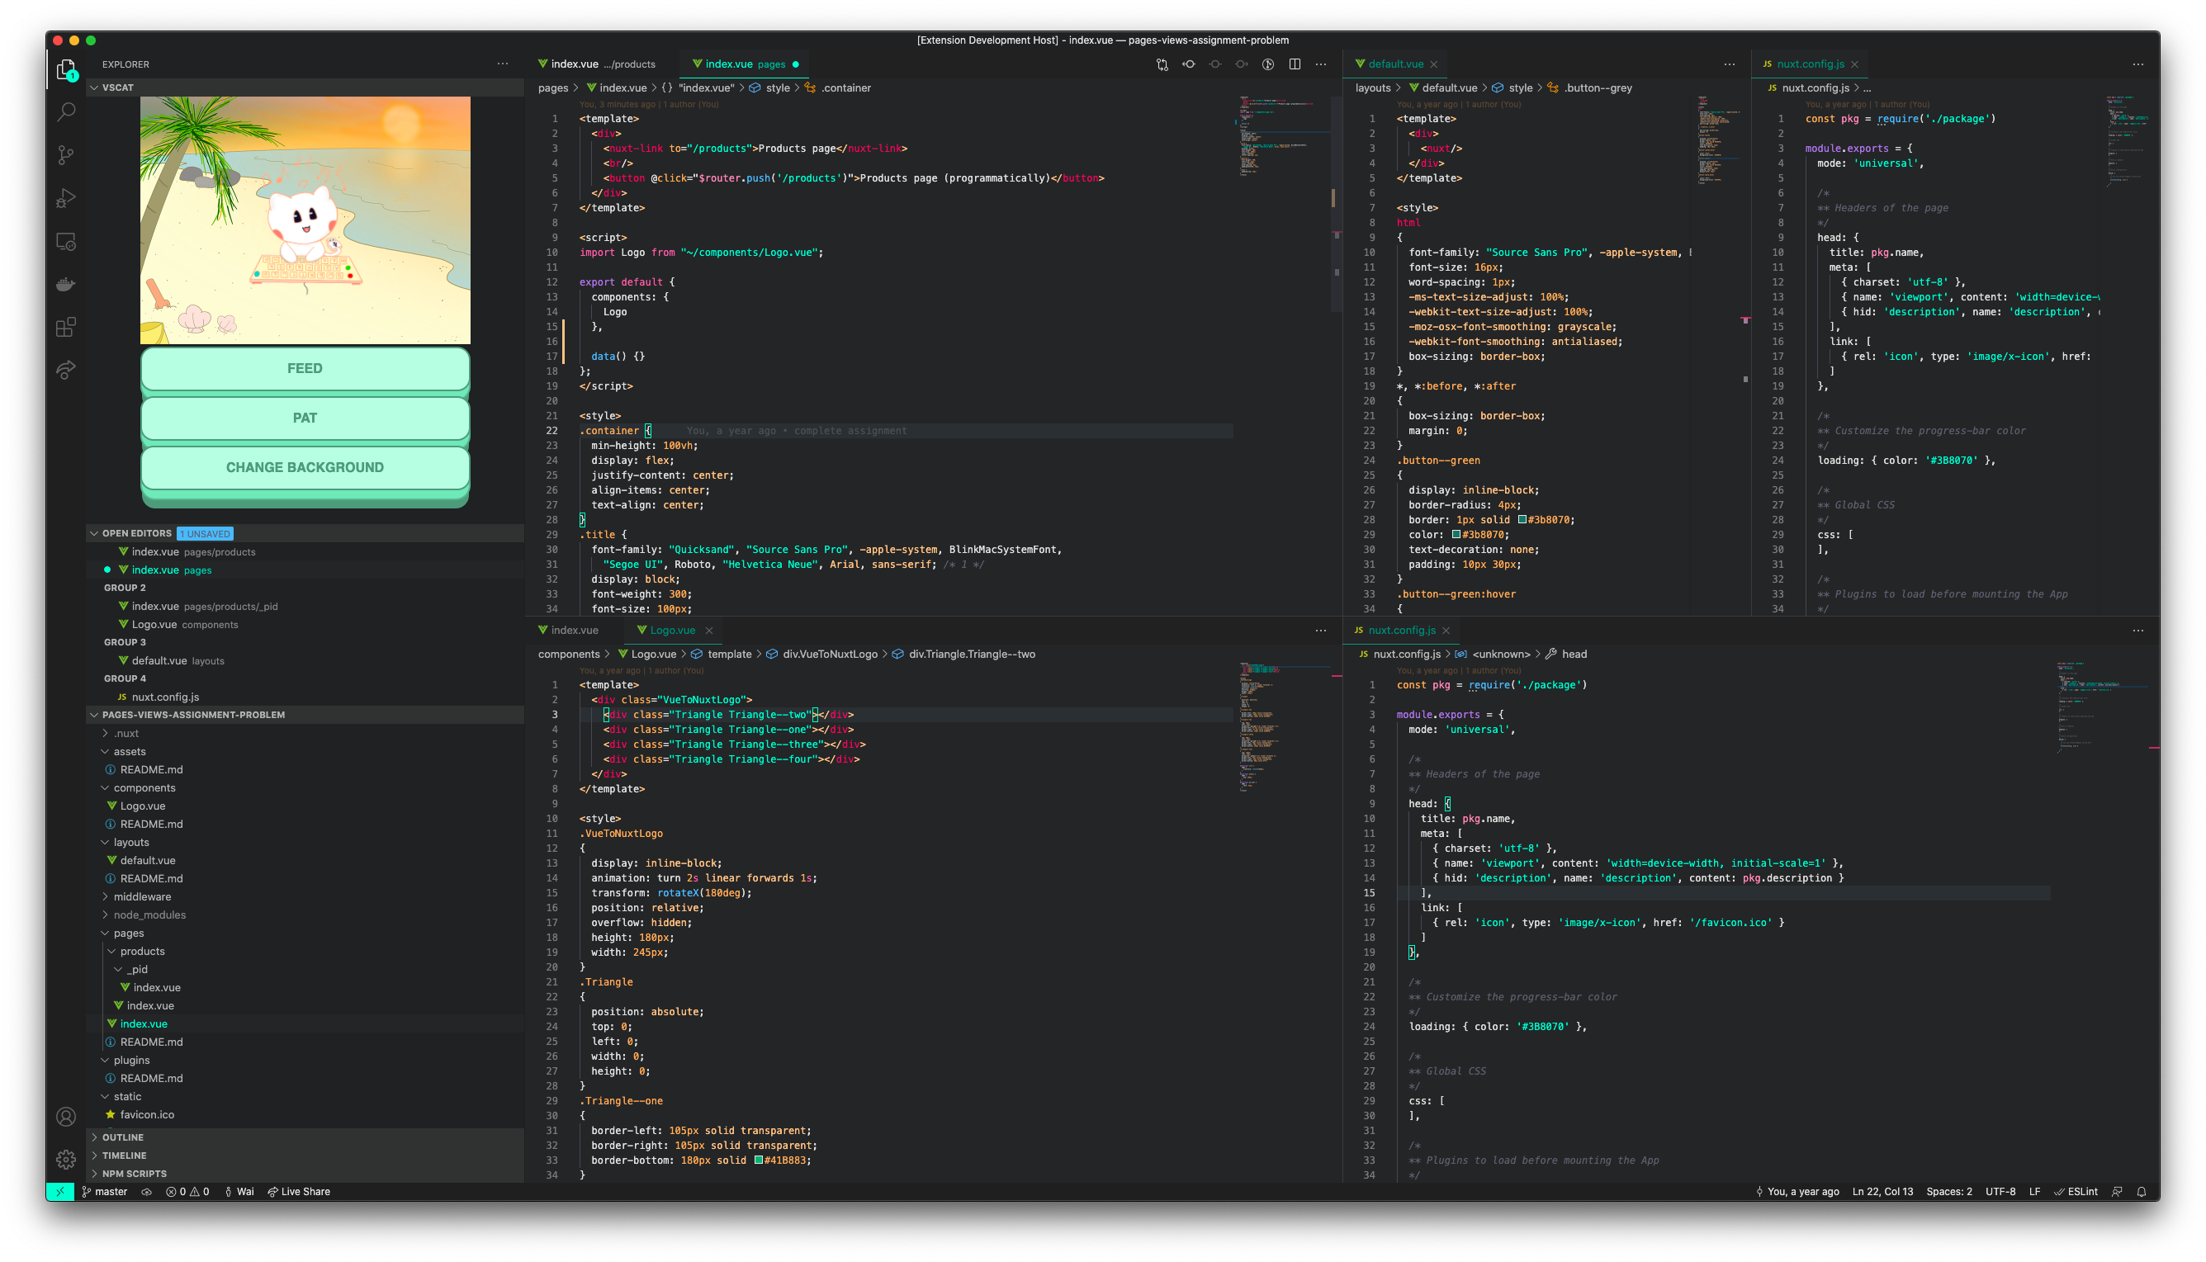The height and width of the screenshot is (1262, 2206).
Task: Open the Source Control view
Action: (x=66, y=155)
